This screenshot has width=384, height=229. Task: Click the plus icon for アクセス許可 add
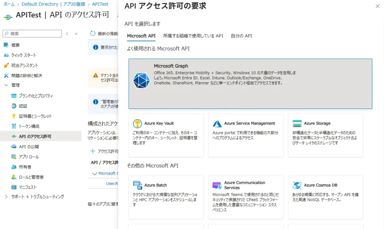point(93,151)
